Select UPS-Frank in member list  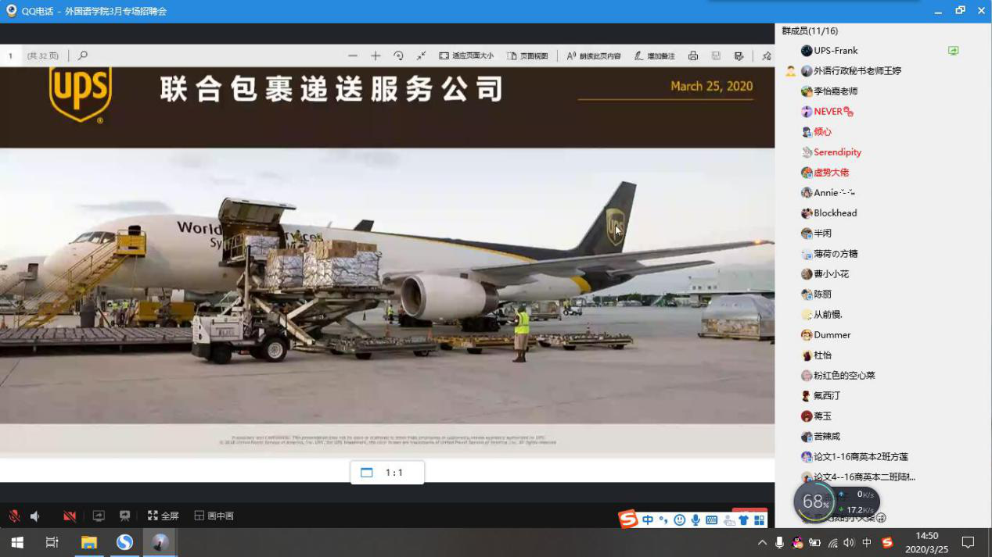pos(836,51)
